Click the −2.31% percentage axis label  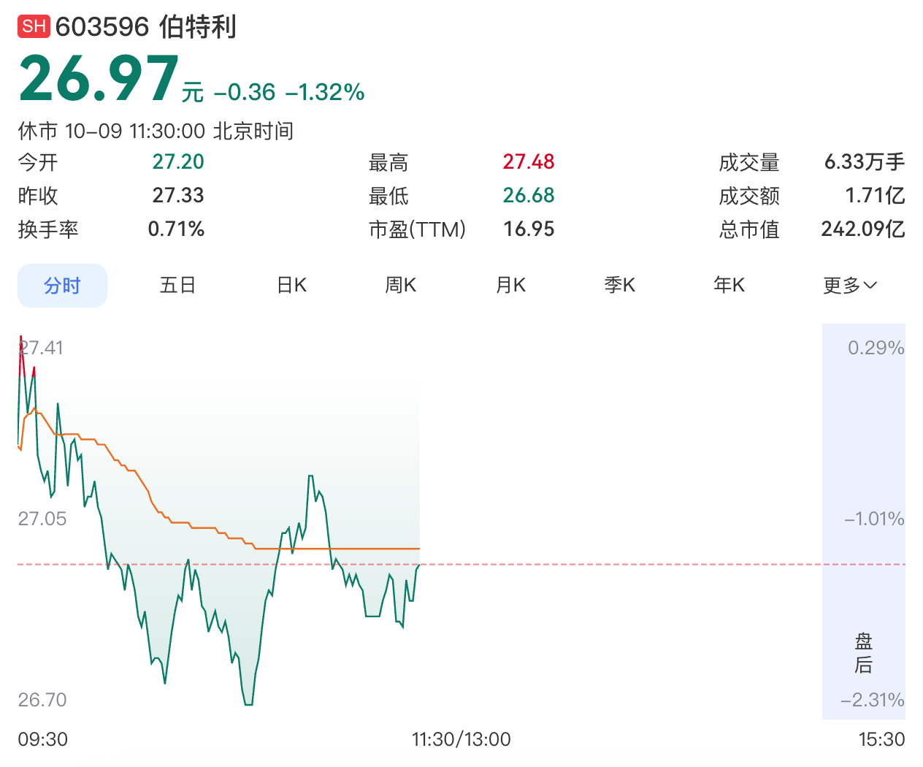[873, 700]
